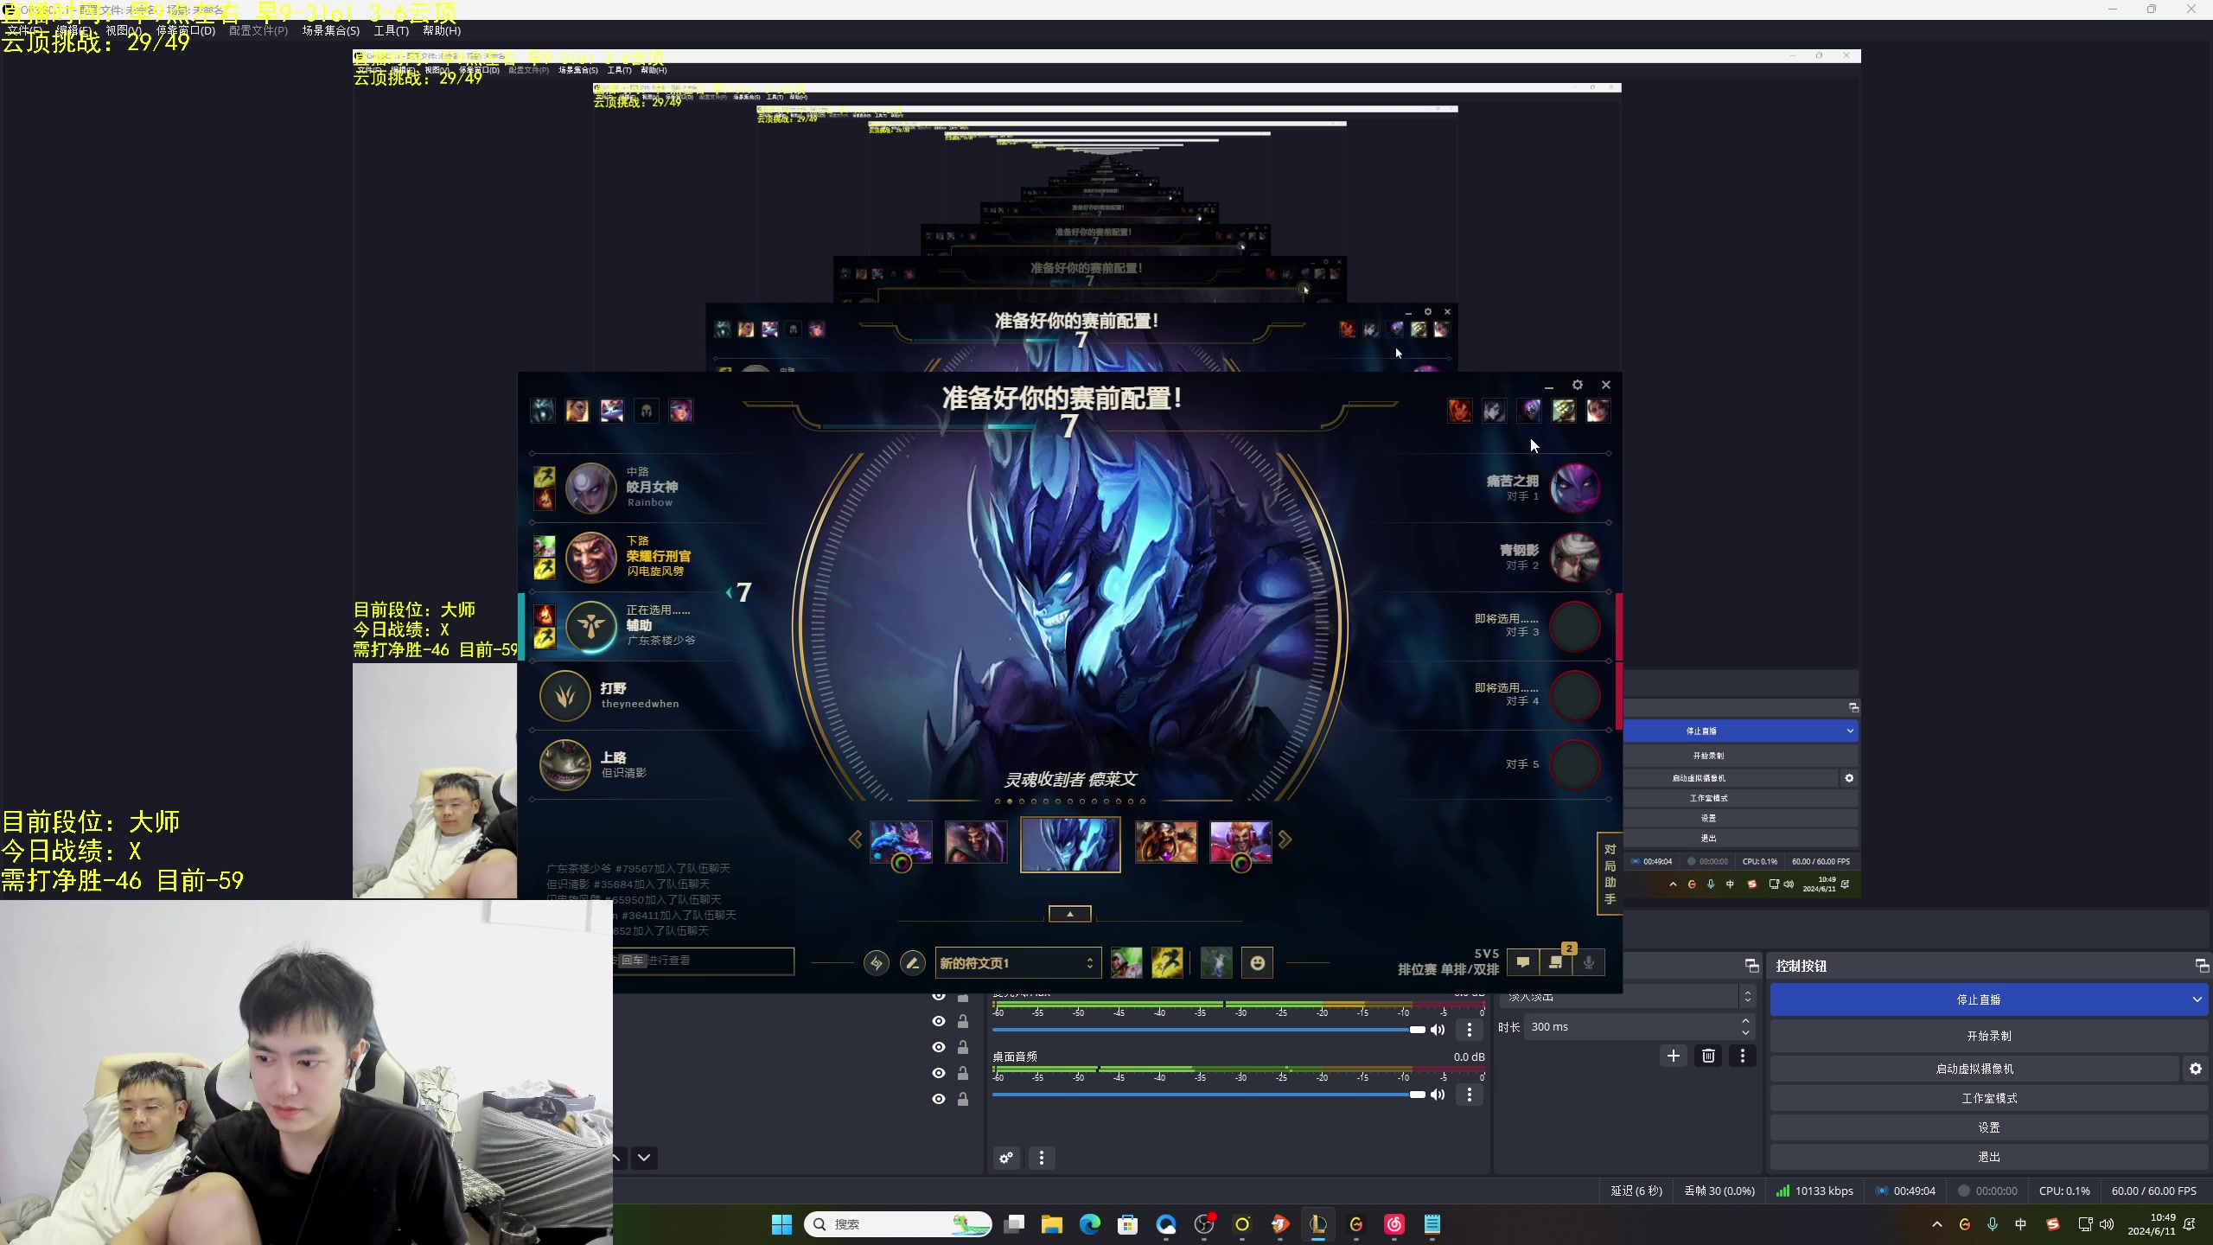
Task: Click the Windows Start button
Action: click(x=782, y=1224)
